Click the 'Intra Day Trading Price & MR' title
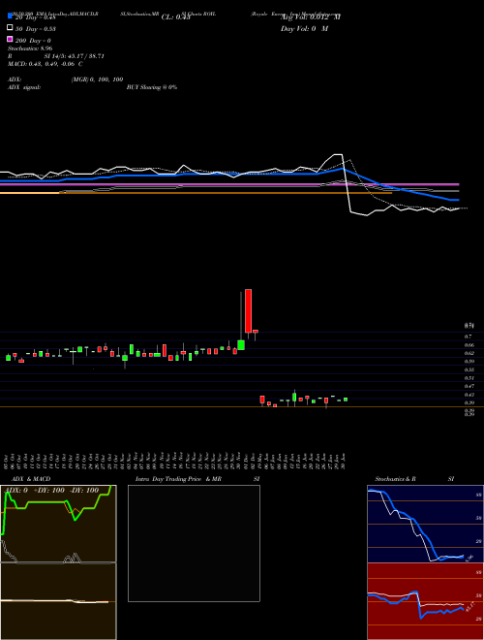 (x=178, y=479)
